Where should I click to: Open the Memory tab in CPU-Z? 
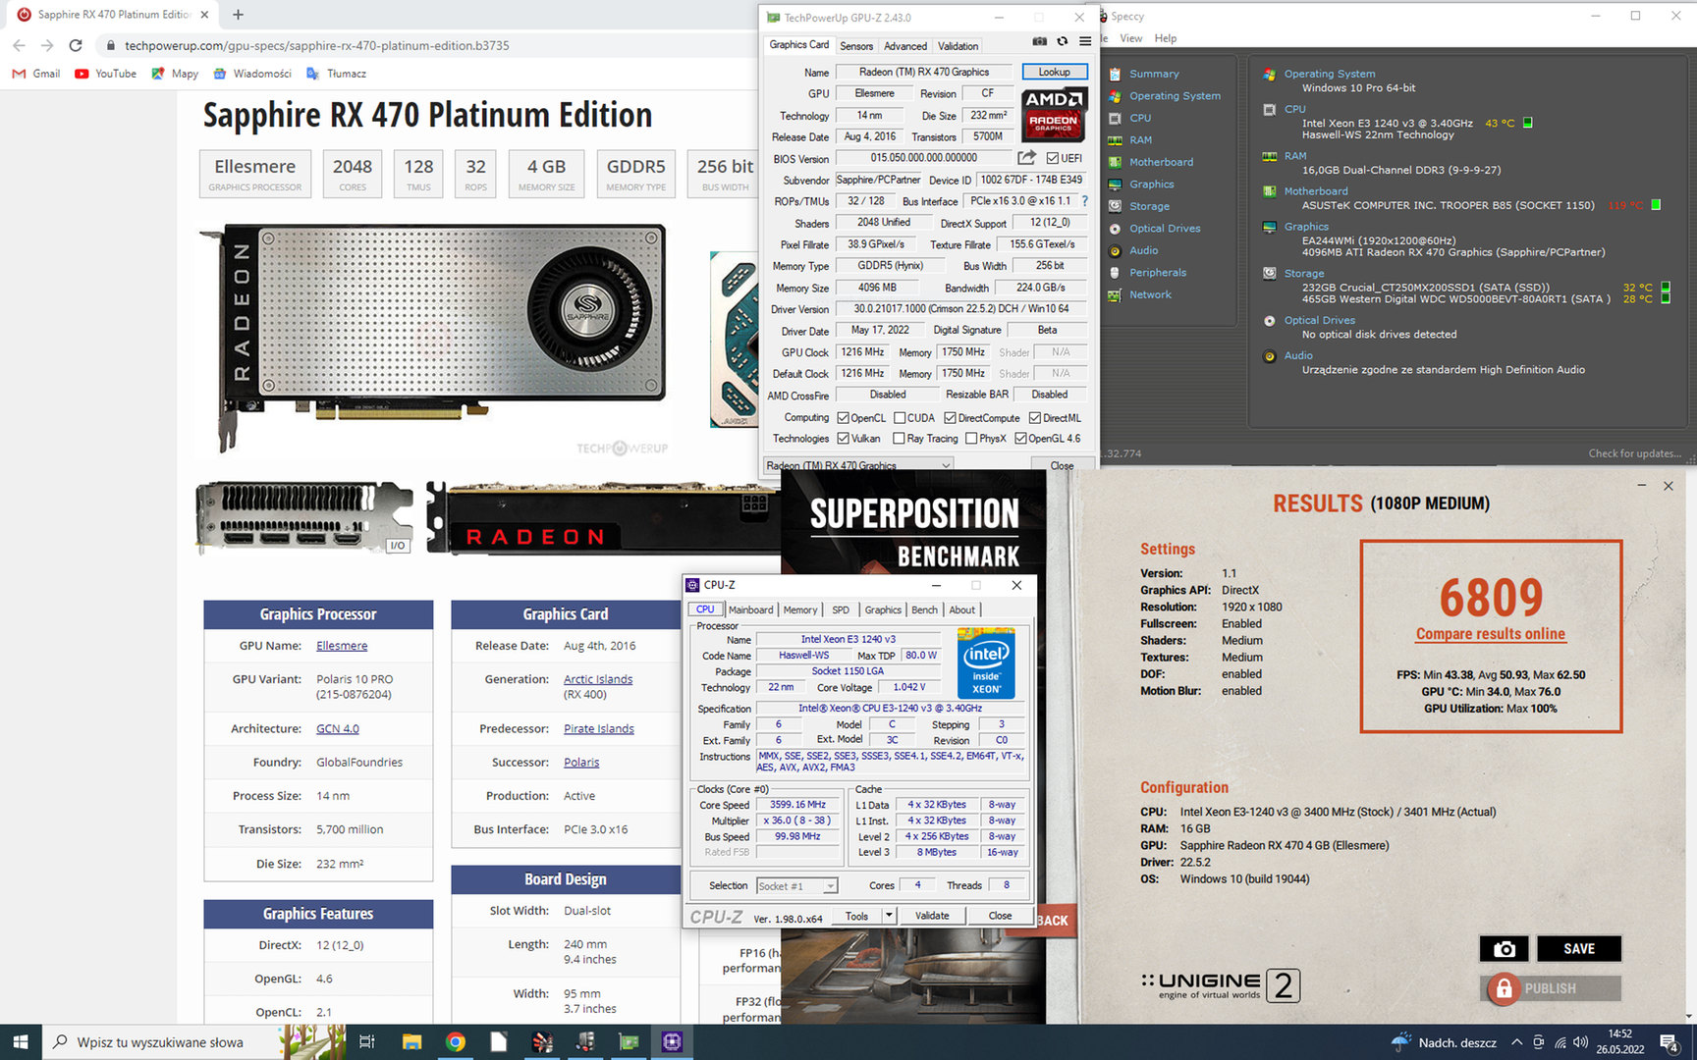point(799,609)
